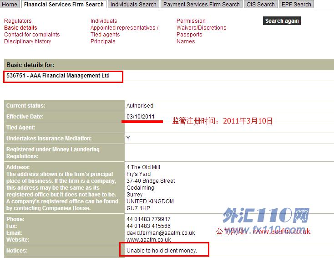
Task: Click the Tied Agent label
Action: (x=20, y=127)
